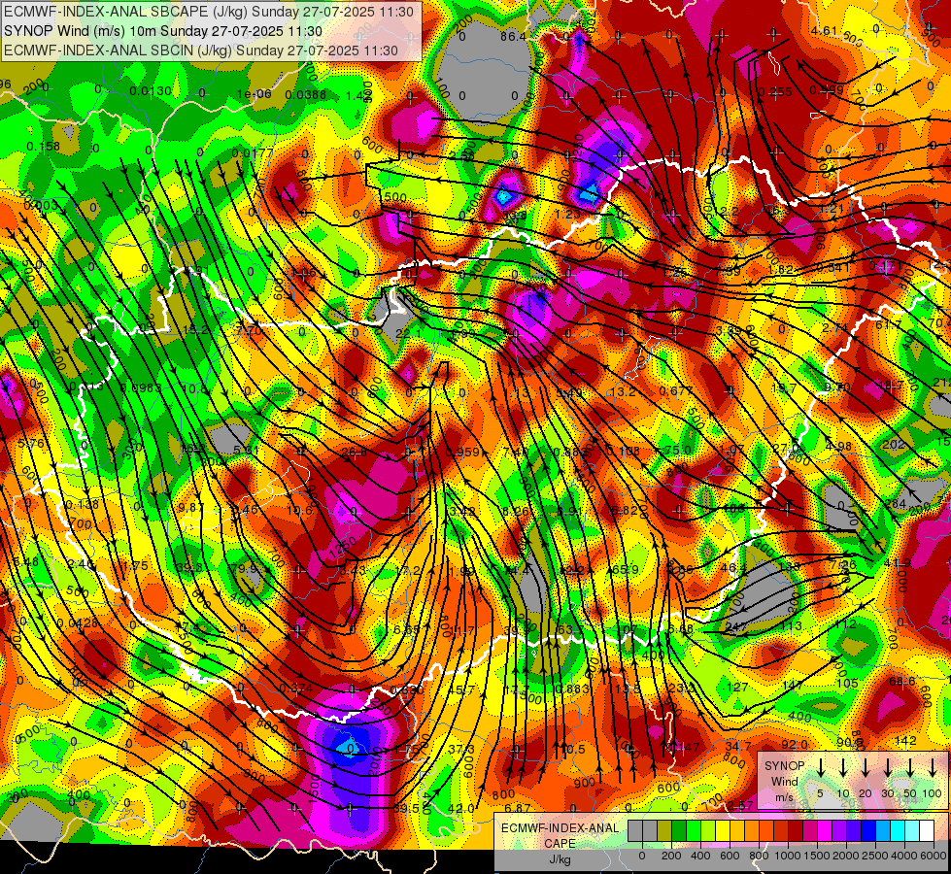Click the 2.74 value on the map
Image resolution: width=951 pixels, height=874 pixels.
pos(834,327)
